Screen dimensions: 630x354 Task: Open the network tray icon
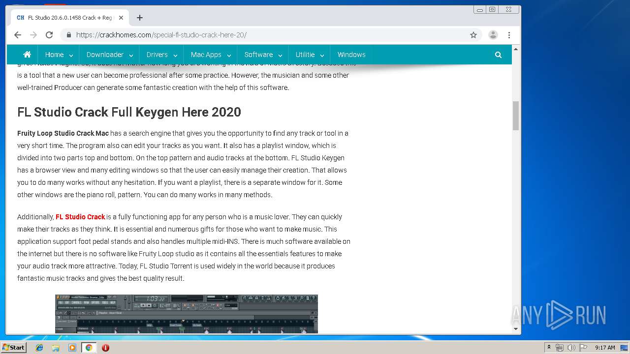point(560,348)
